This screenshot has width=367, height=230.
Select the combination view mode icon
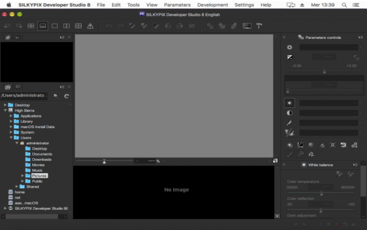pos(43,26)
